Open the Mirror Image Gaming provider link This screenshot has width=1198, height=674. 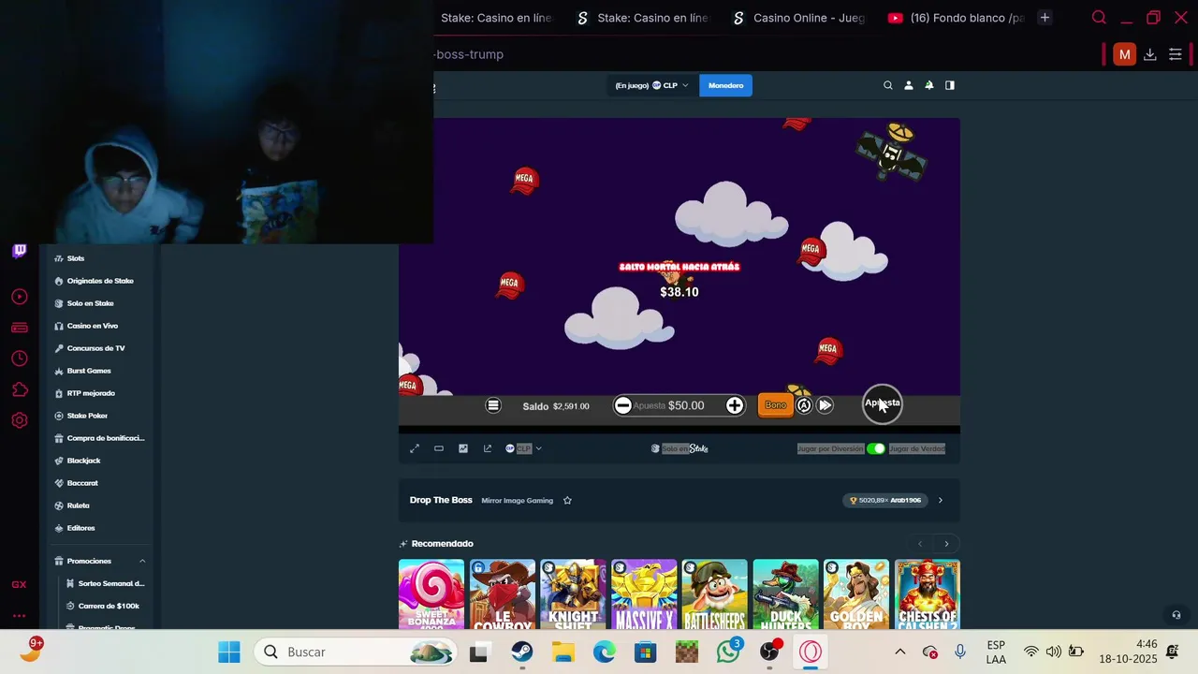coord(517,500)
